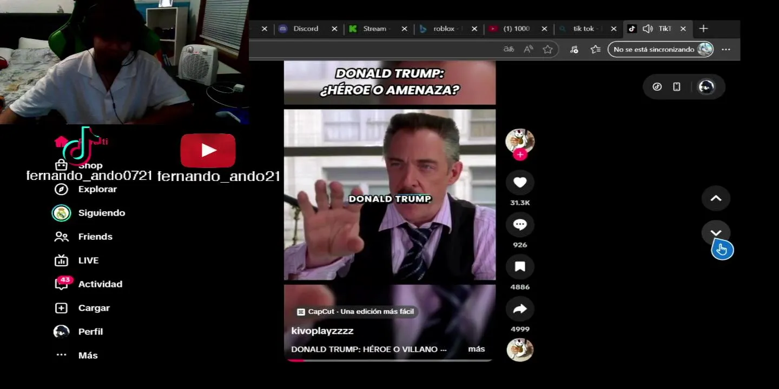Click the Shop label in the sidebar

[90, 165]
